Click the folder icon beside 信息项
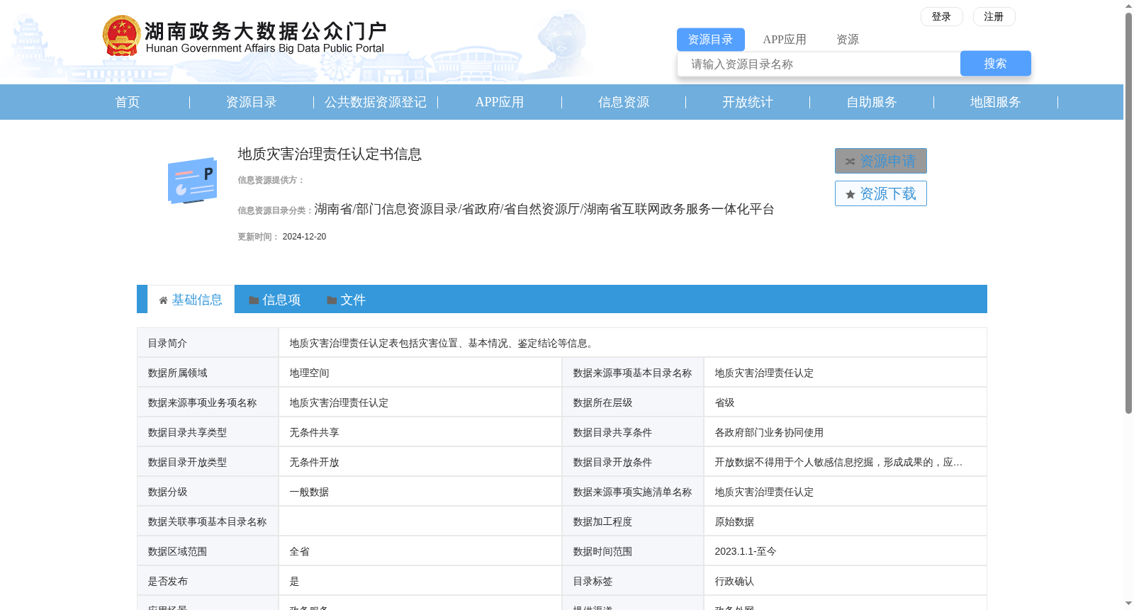 [x=254, y=300]
